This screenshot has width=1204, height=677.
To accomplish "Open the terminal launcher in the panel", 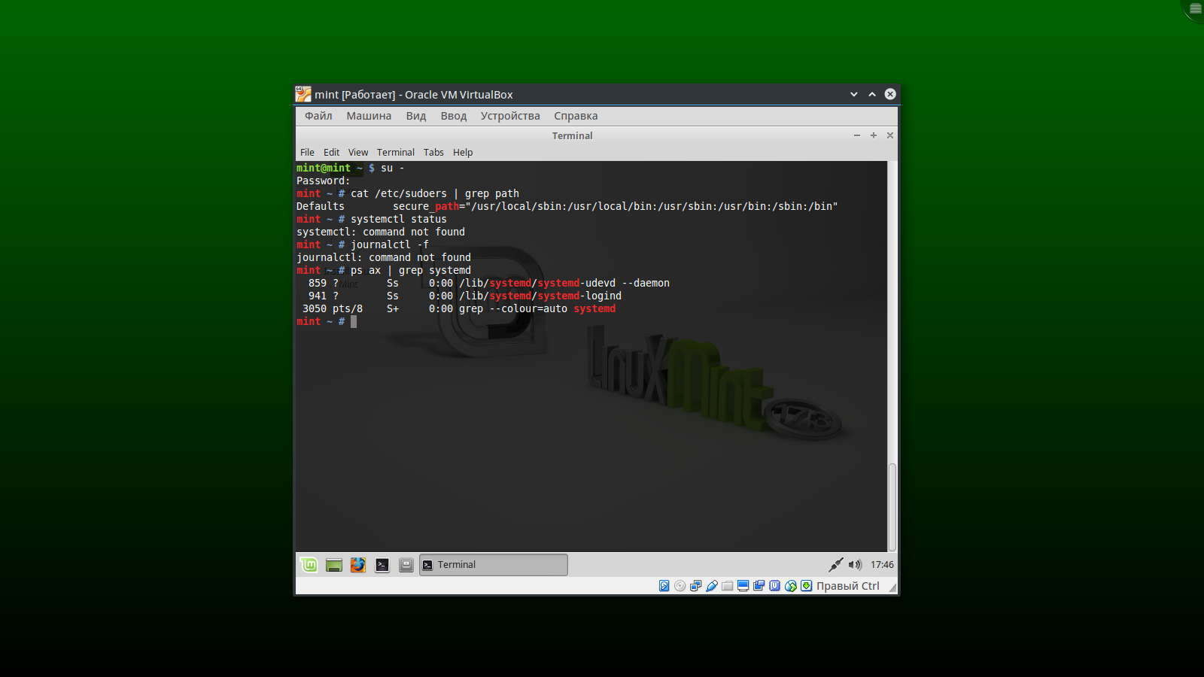I will (x=382, y=565).
